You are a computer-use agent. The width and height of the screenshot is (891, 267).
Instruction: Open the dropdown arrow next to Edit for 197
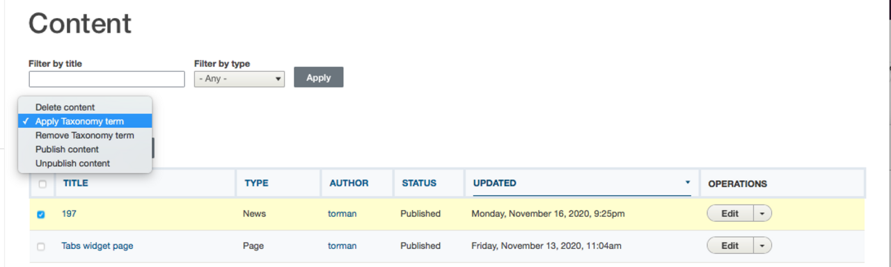tap(762, 213)
